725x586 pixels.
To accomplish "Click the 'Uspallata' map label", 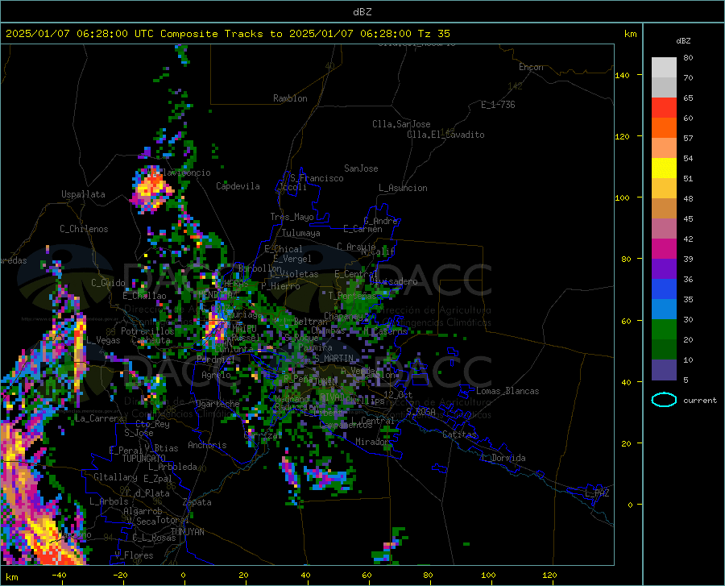I will (83, 194).
